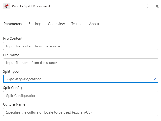Screen dimensions: 161x121
Task: Expand the Split Type dropdown
Action: pyautogui.click(x=81, y=79)
